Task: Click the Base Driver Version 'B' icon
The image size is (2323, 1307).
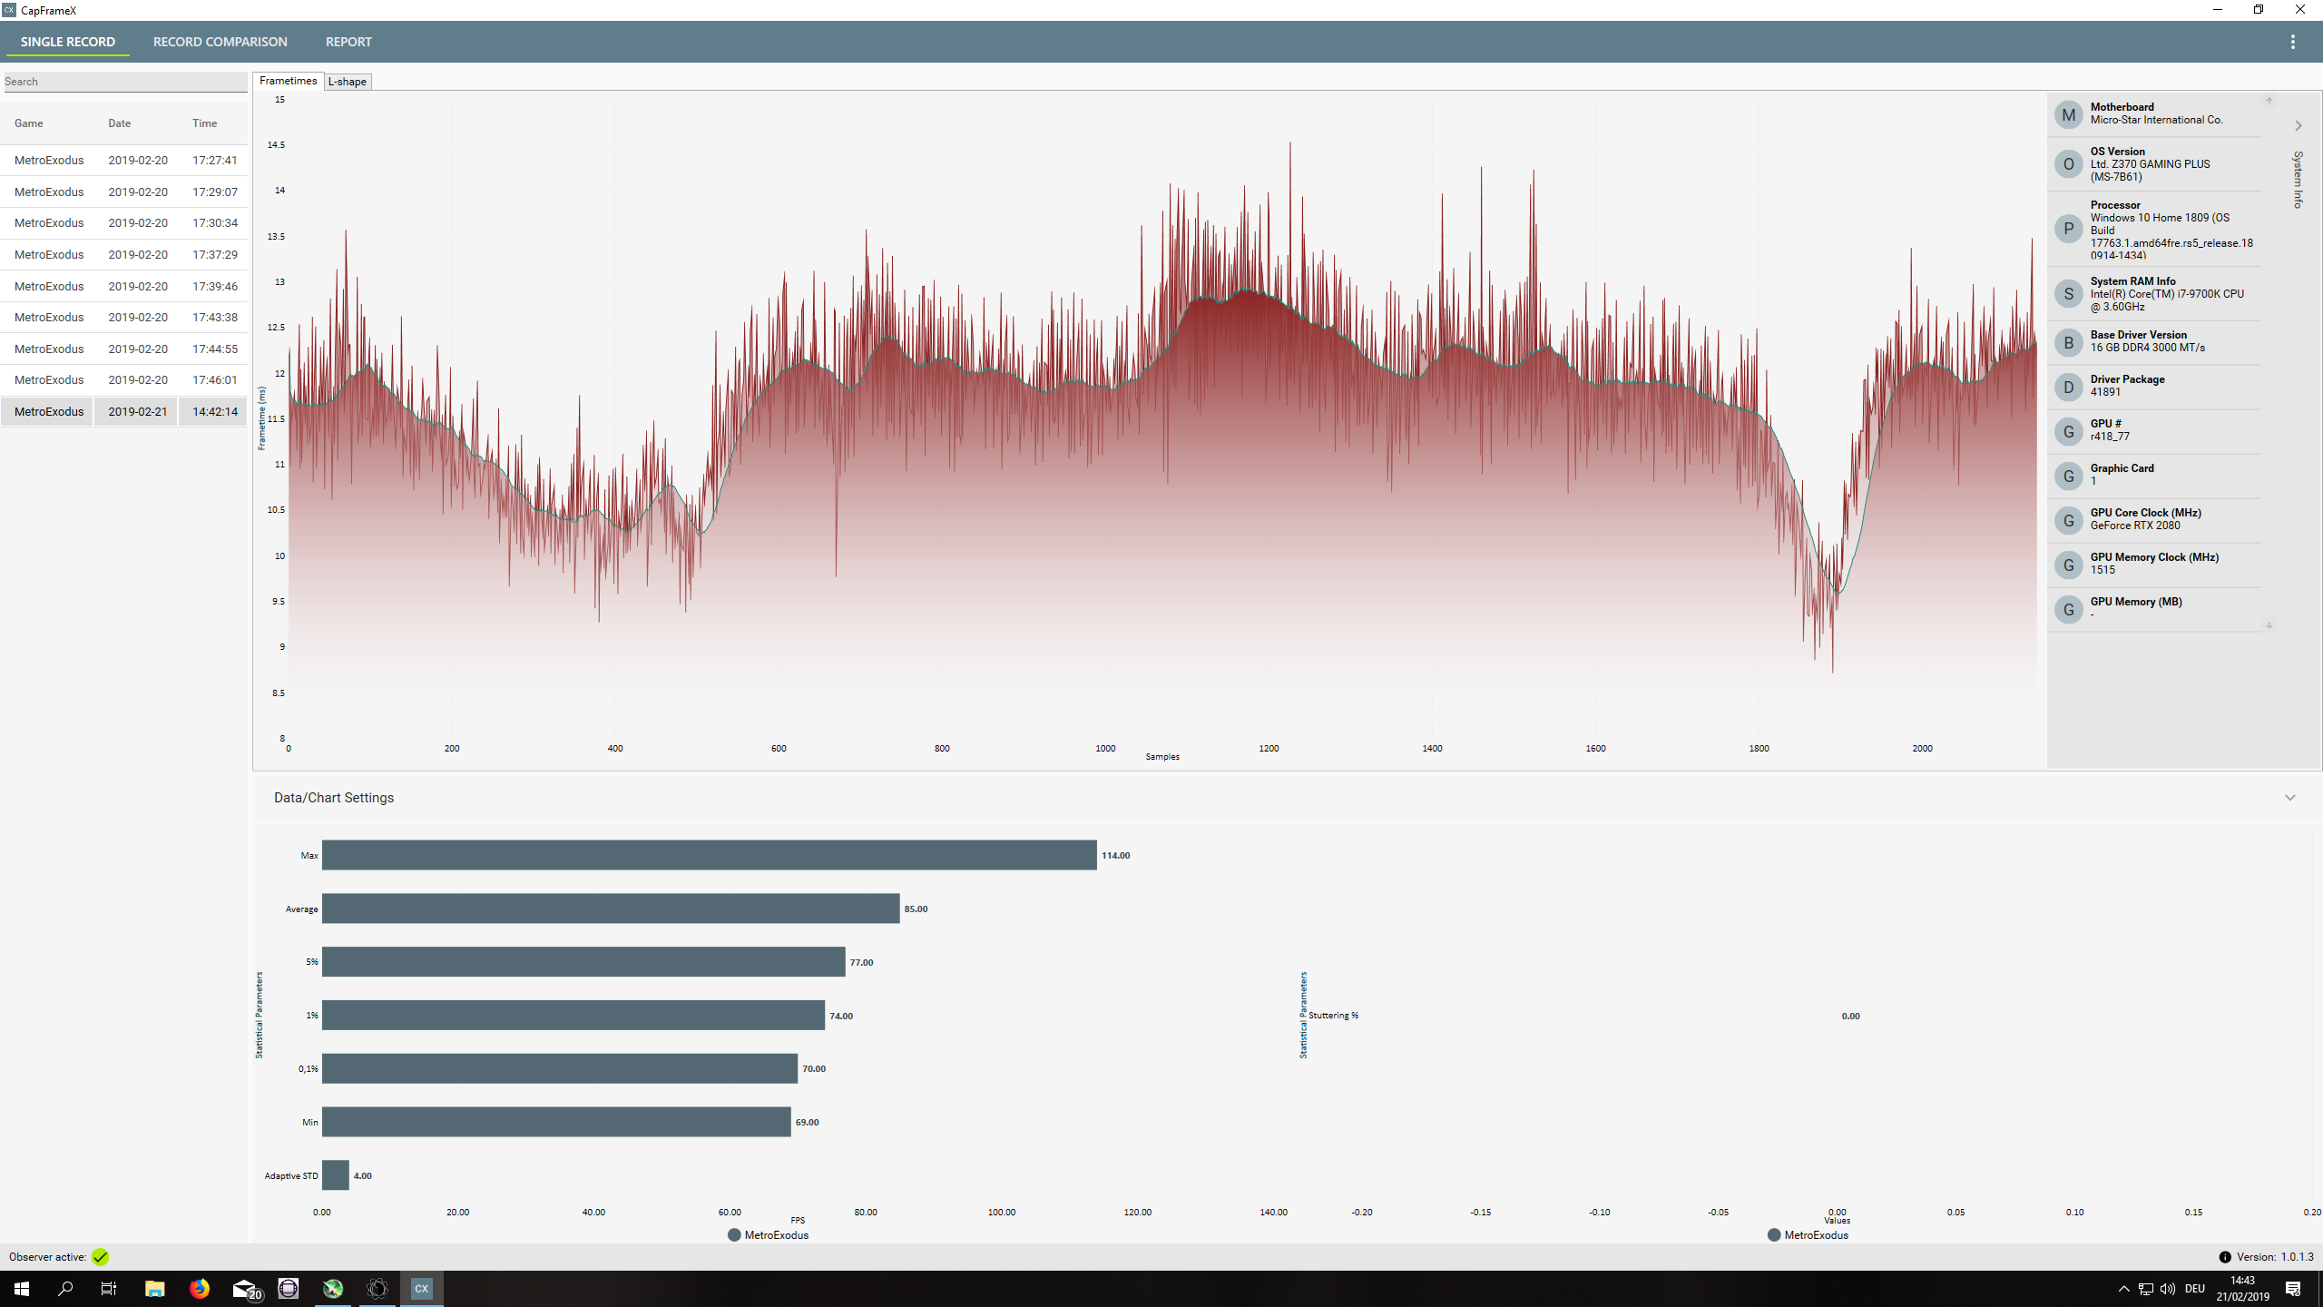Action: (x=2068, y=343)
